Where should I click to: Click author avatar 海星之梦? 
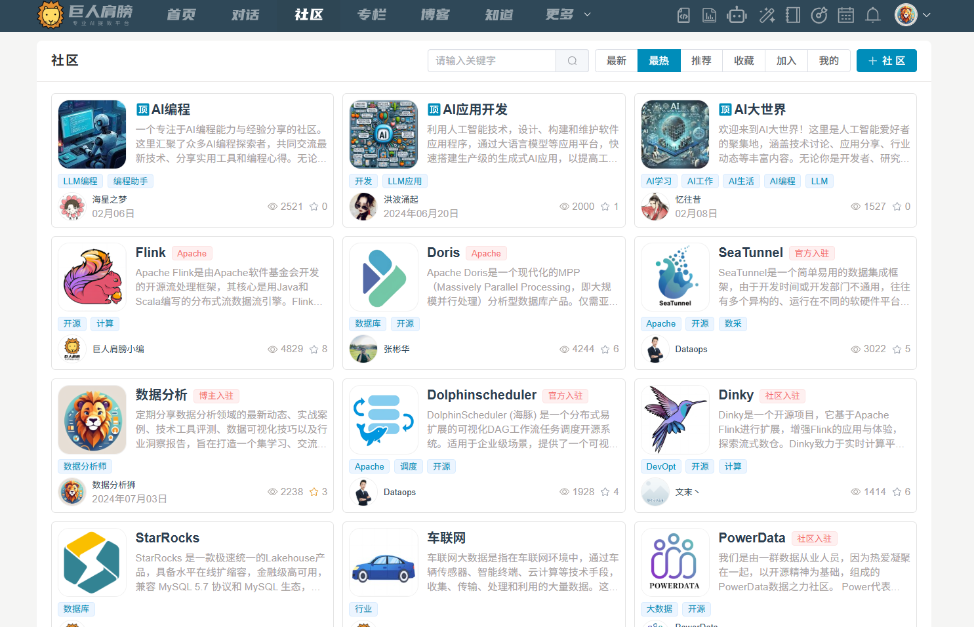tap(72, 207)
